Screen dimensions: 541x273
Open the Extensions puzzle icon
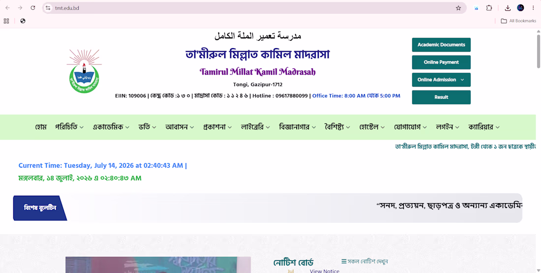click(489, 8)
